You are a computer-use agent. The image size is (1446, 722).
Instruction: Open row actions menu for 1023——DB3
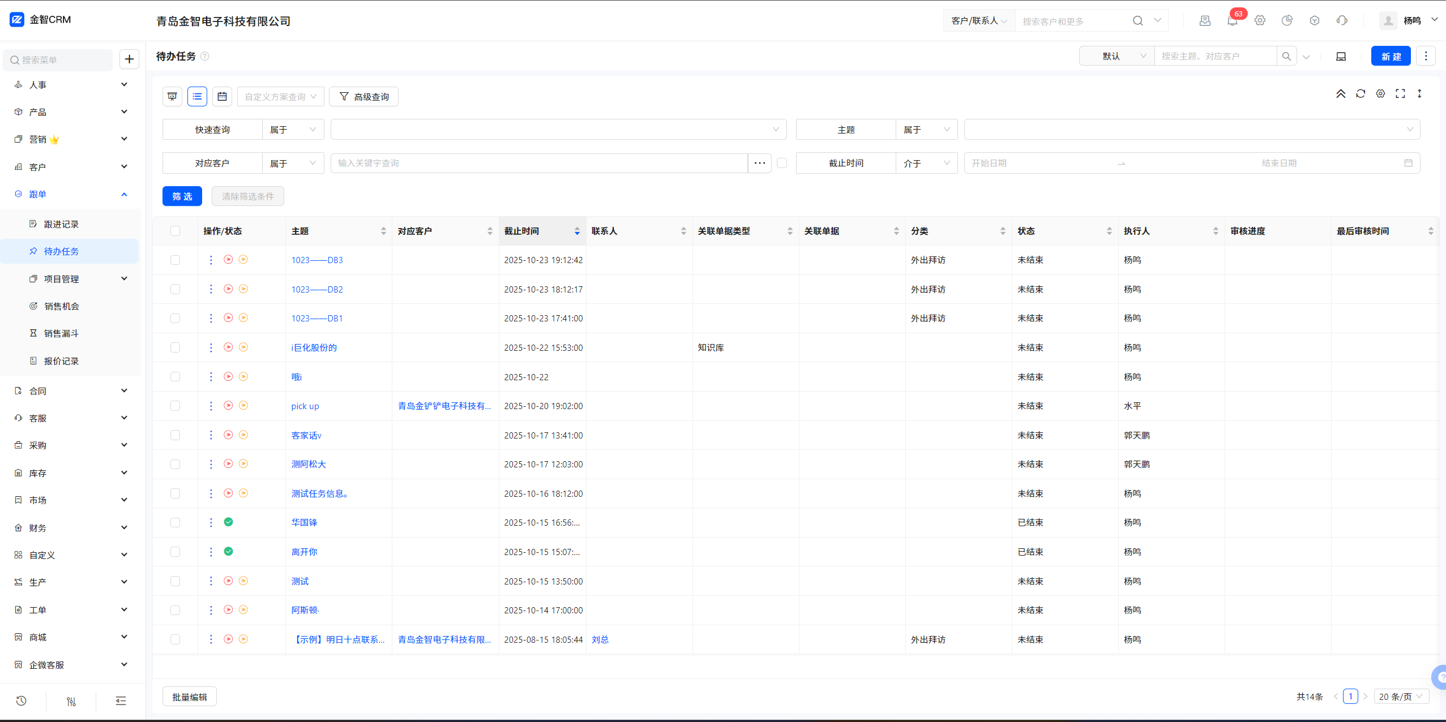click(x=211, y=260)
